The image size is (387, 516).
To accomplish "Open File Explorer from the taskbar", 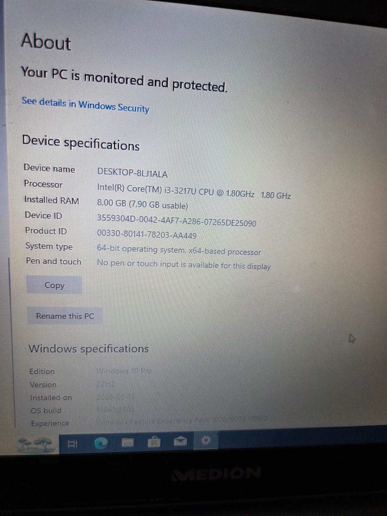I will point(128,443).
